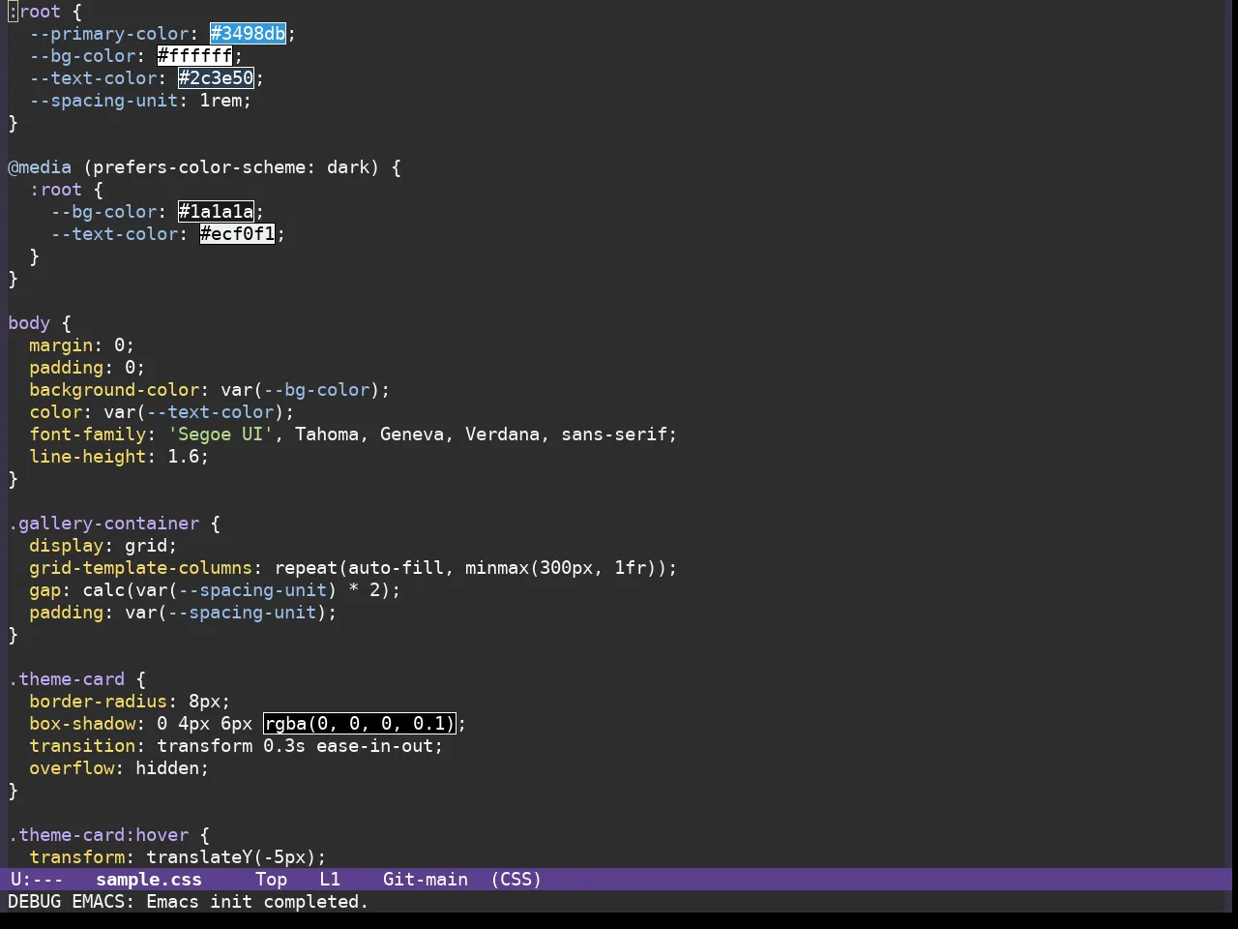Click the 'color' property in body rule
Screen dimensions: 1238x929
(55, 412)
